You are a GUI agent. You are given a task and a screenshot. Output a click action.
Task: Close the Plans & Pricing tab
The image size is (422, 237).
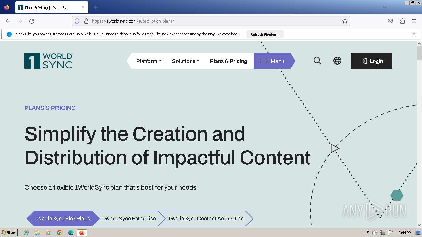pyautogui.click(x=83, y=7)
